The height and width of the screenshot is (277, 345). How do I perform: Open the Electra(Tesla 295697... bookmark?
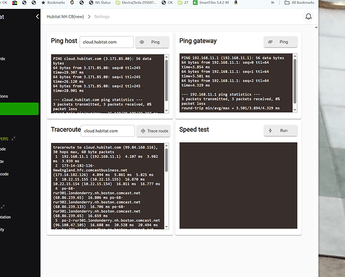click(136, 3)
